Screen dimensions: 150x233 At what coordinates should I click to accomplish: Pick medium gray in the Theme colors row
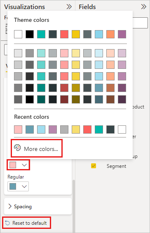click(x=87, y=34)
